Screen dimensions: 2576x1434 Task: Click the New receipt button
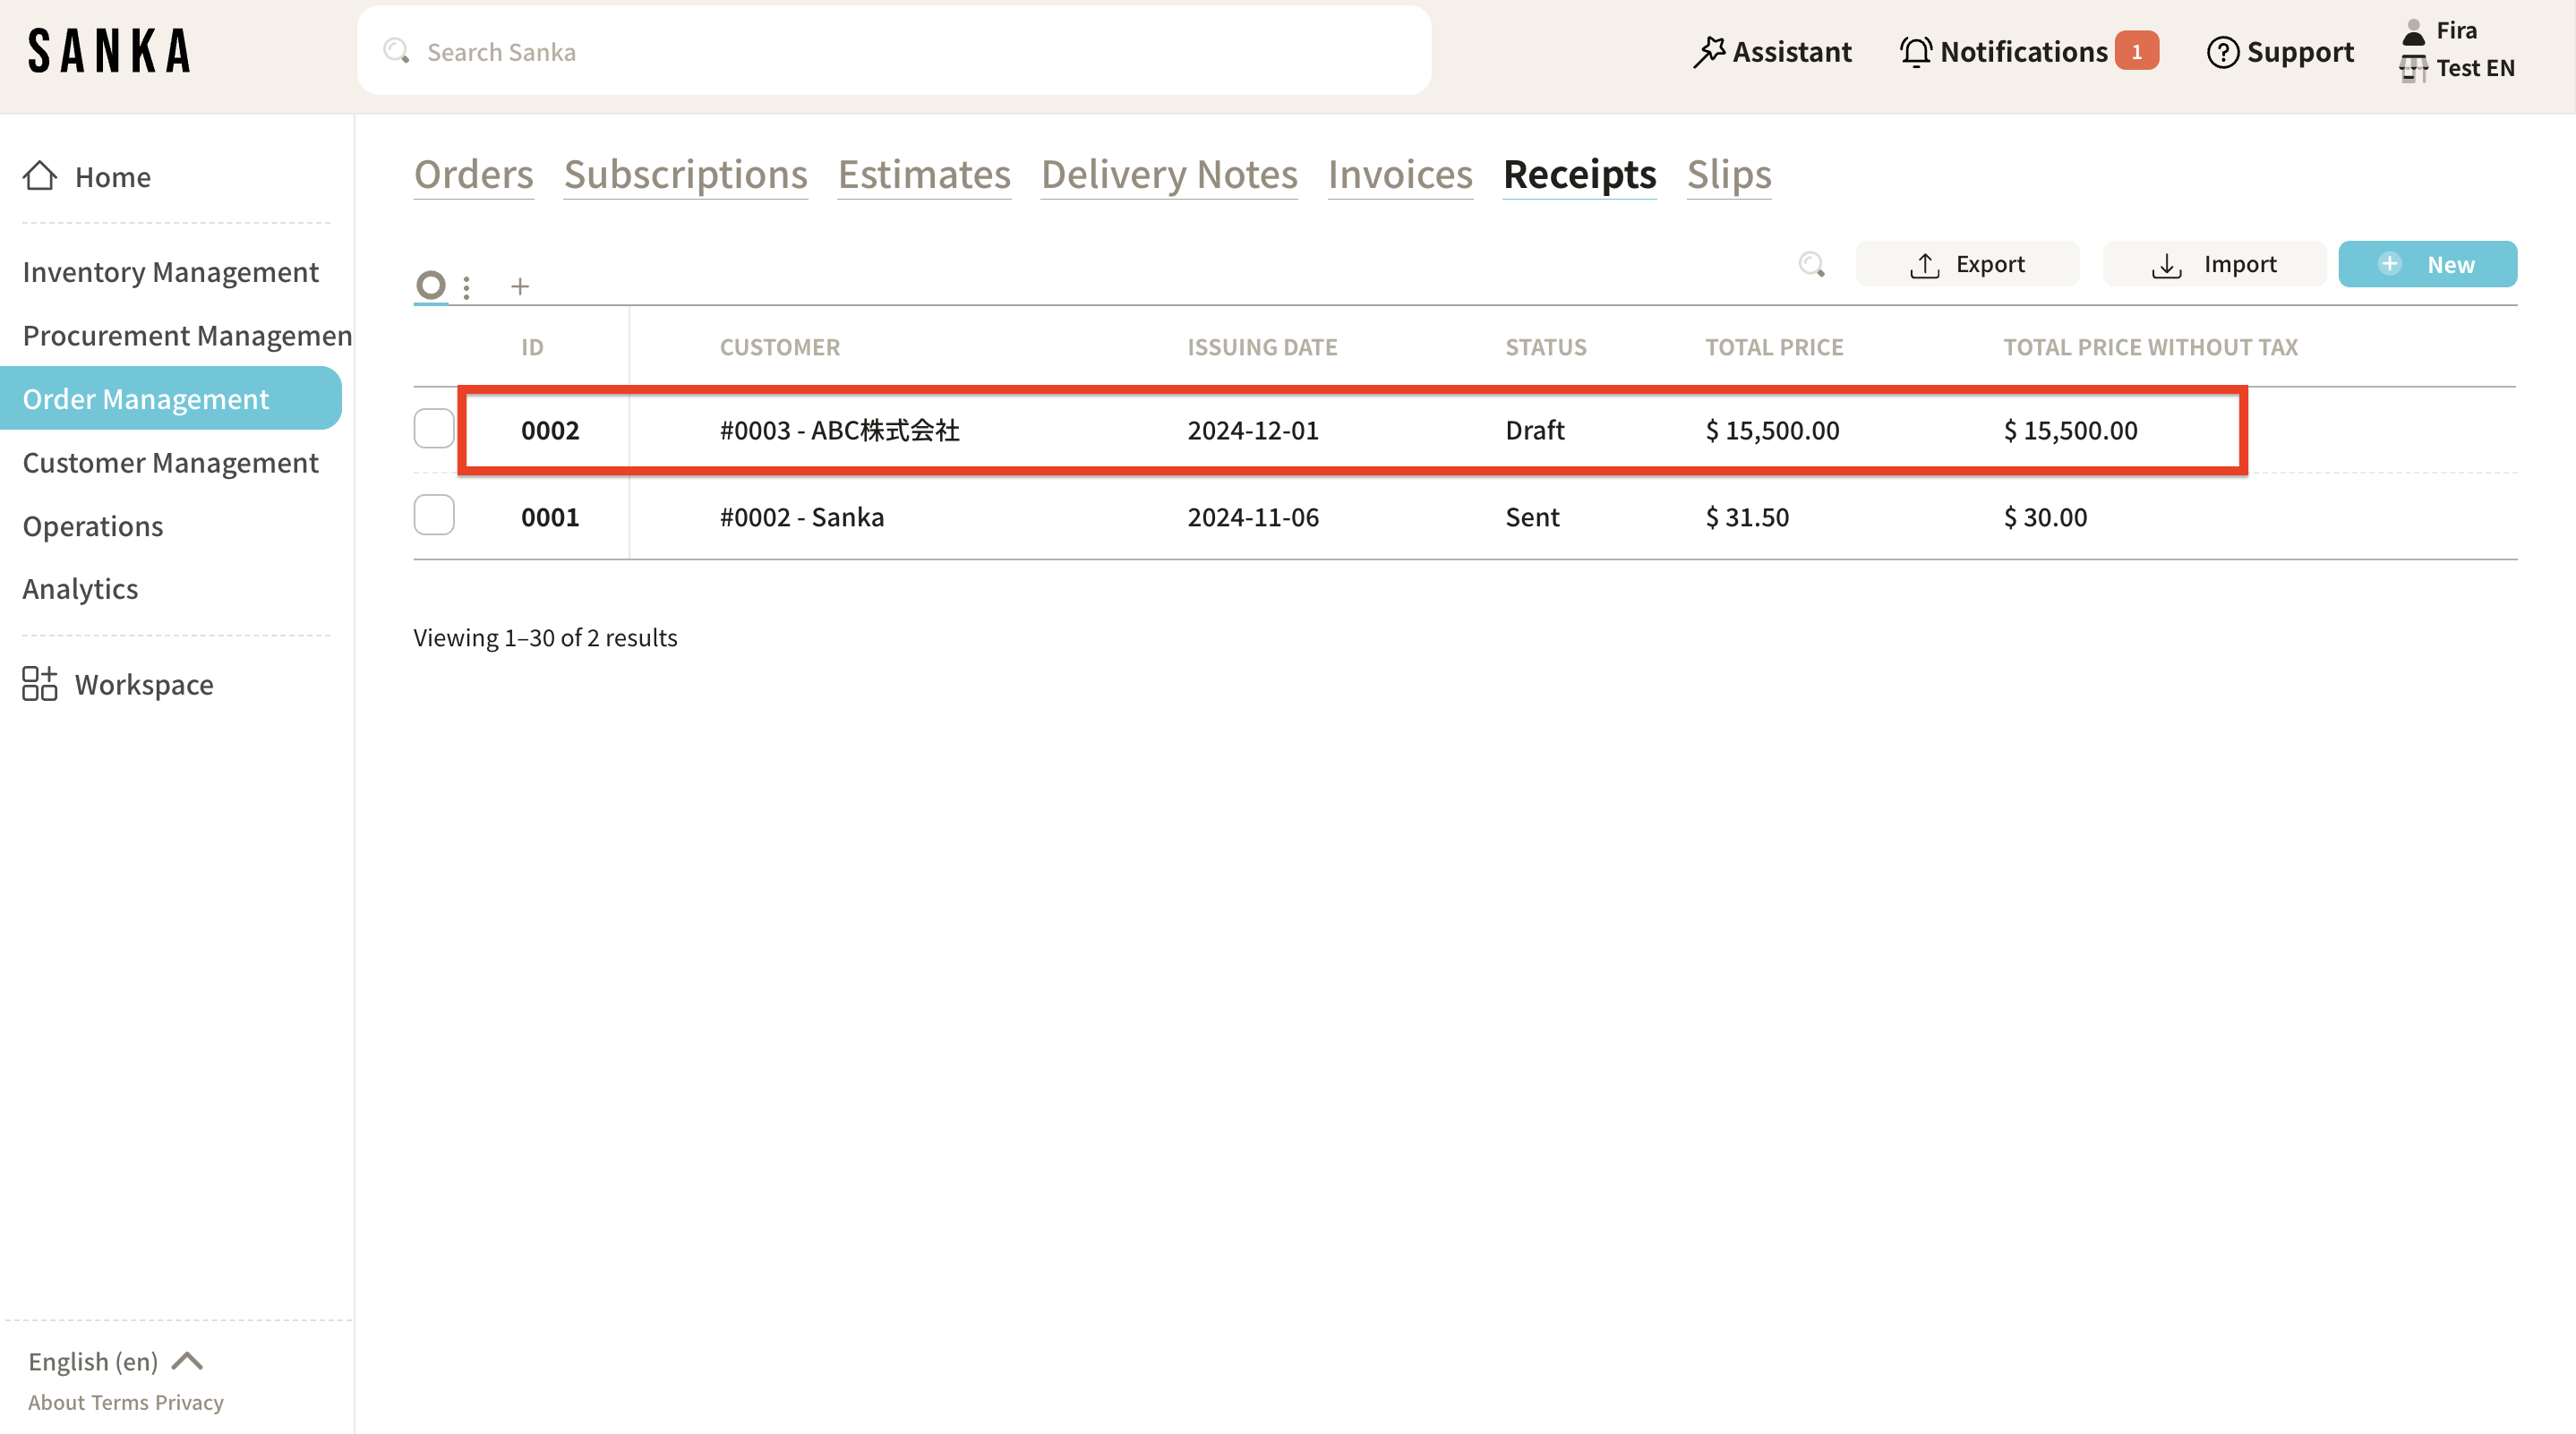click(2427, 265)
